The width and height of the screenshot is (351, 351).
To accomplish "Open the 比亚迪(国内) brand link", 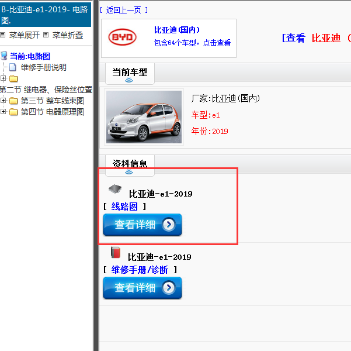I will click(177, 30).
